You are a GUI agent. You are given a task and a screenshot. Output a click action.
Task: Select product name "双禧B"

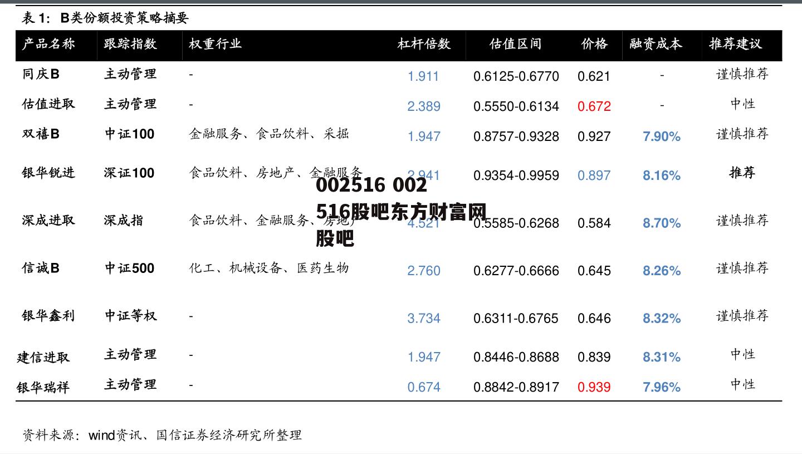point(41,134)
